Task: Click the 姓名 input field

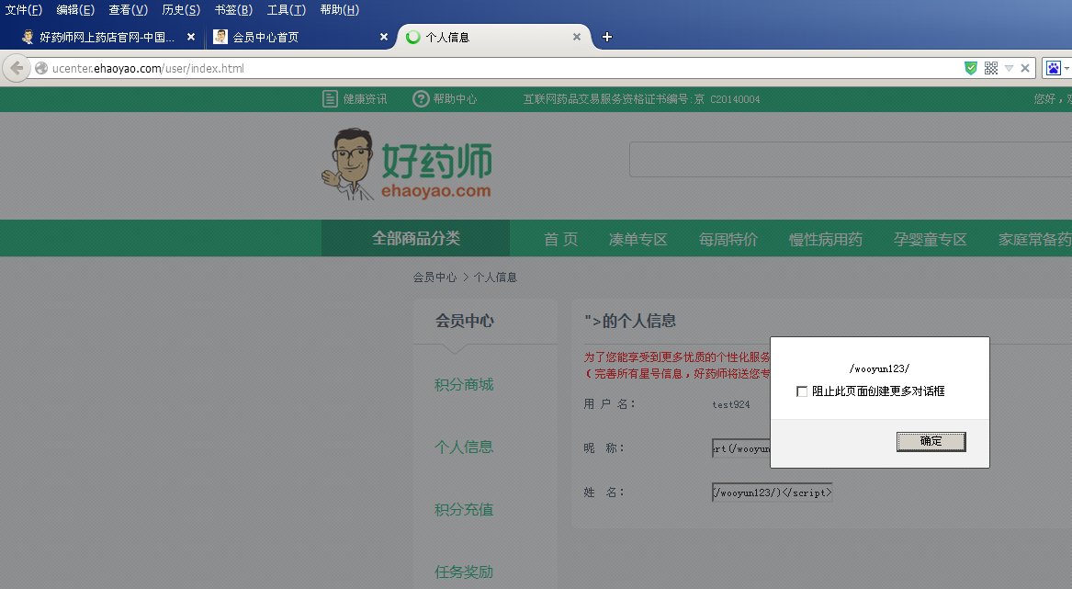Action: [x=772, y=492]
